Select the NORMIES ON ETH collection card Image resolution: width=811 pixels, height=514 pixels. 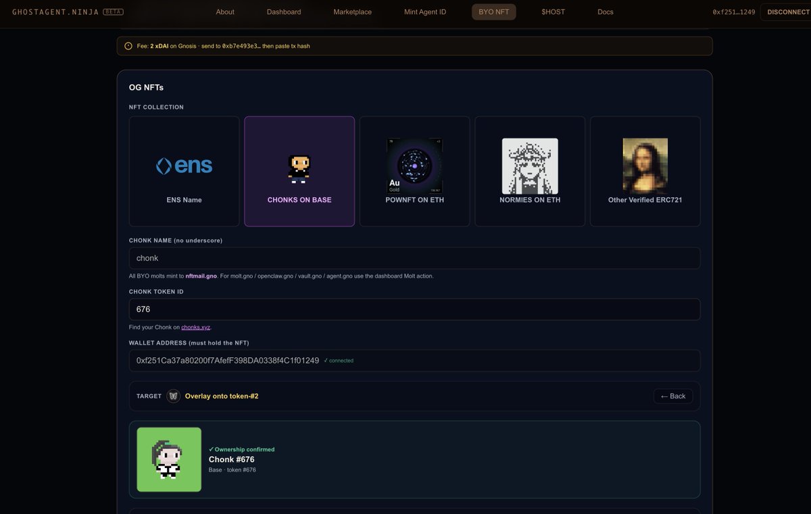(530, 172)
